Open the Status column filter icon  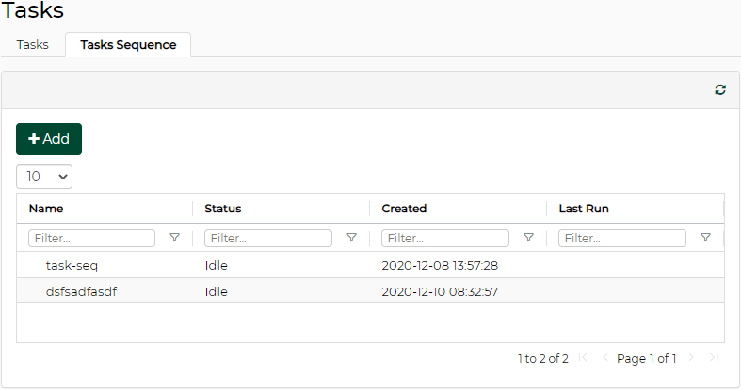tap(351, 238)
